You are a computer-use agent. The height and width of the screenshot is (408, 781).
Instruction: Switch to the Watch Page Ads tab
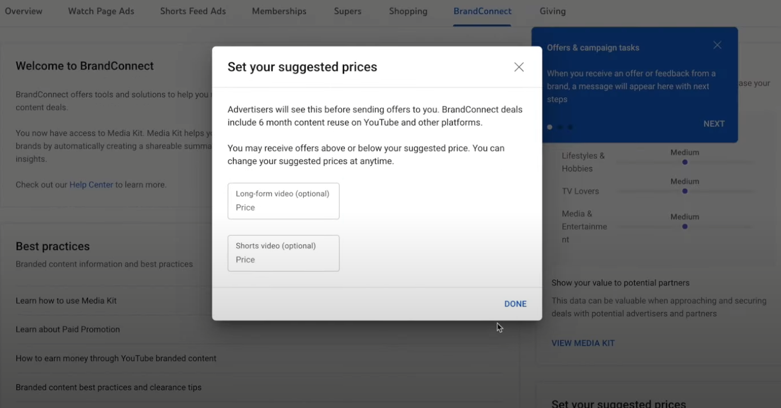point(100,11)
